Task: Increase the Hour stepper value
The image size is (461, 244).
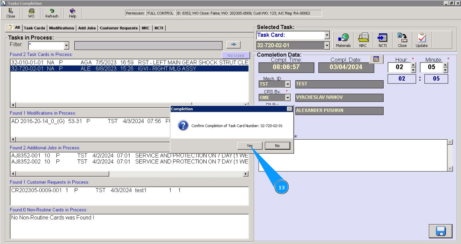Action: click(x=414, y=65)
